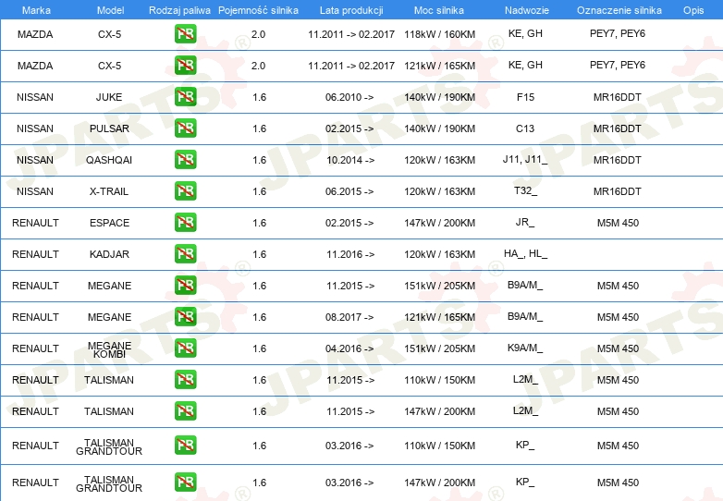Select the PULSAR model cell
The height and width of the screenshot is (501, 723).
tap(109, 128)
